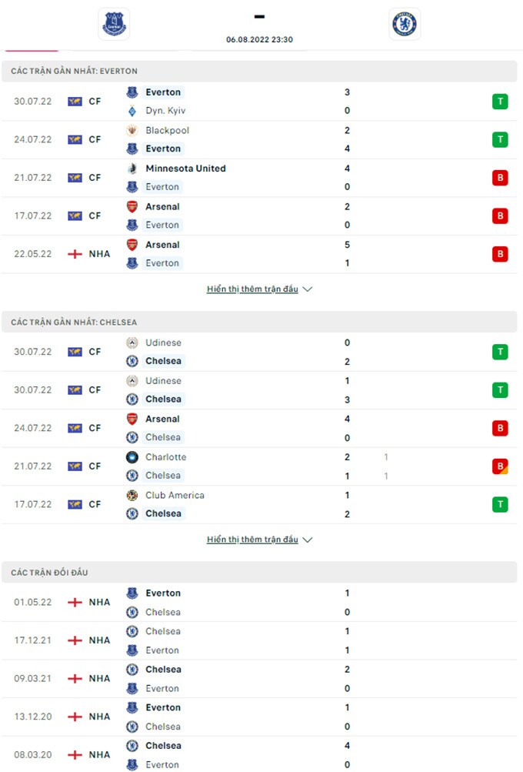Click the Udinese badge in the 0-2 match
This screenshot has height=772, width=523.
point(132,343)
